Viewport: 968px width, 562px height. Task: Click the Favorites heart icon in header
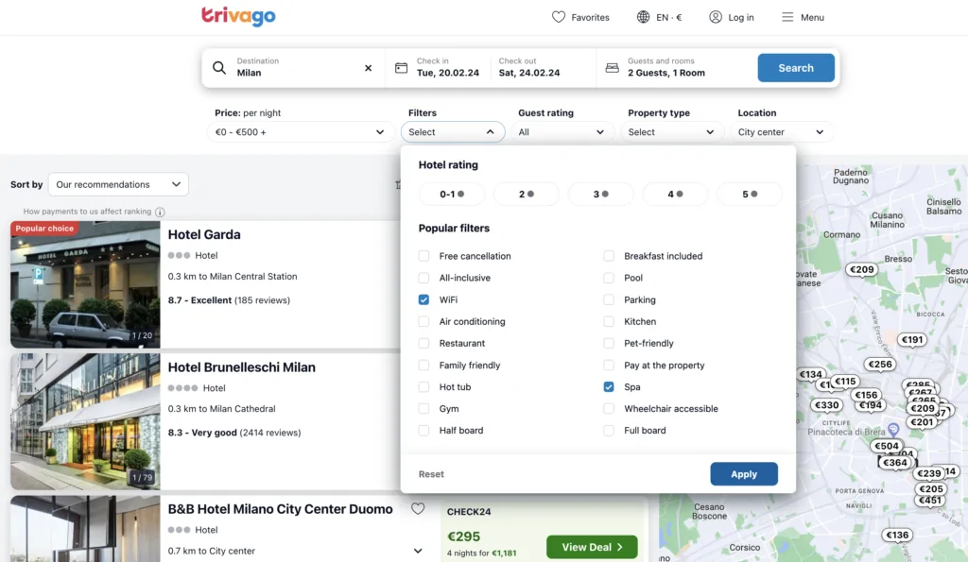coord(559,17)
